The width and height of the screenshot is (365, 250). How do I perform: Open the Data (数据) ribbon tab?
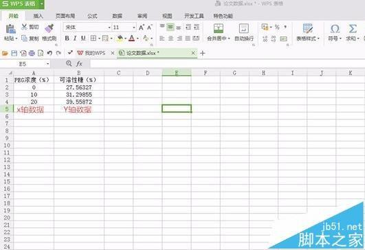click(117, 16)
